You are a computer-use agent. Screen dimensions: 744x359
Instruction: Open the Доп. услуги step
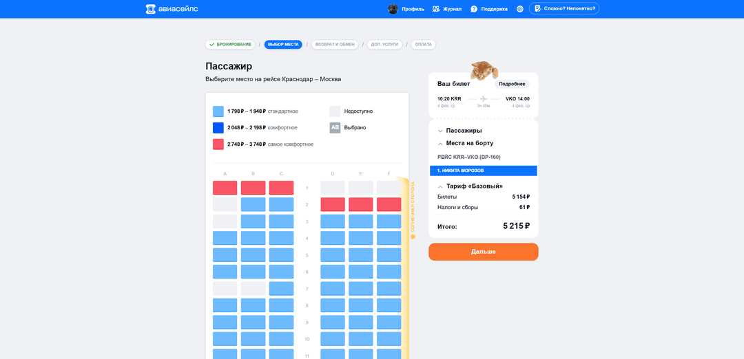pos(385,45)
